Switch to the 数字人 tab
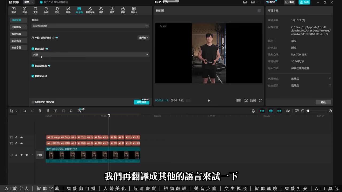Image resolution: width=342 pixels, height=192 pixels. tap(134, 10)
